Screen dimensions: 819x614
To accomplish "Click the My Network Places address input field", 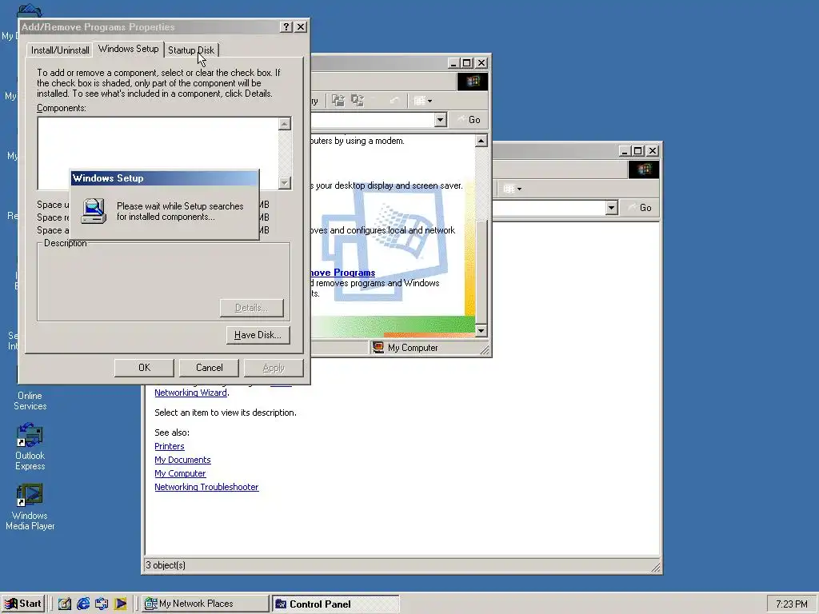I will point(549,208).
